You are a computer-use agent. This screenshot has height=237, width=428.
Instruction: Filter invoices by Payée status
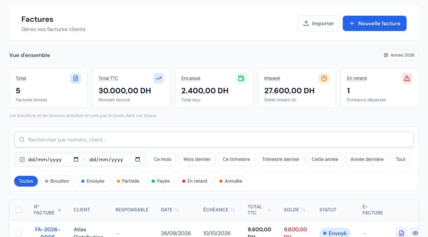pos(161,181)
